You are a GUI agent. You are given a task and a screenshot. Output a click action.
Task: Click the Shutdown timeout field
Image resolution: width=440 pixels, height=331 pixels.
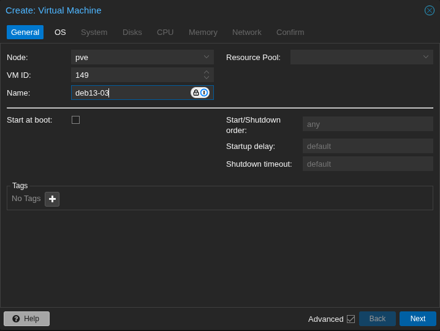pyautogui.click(x=368, y=164)
